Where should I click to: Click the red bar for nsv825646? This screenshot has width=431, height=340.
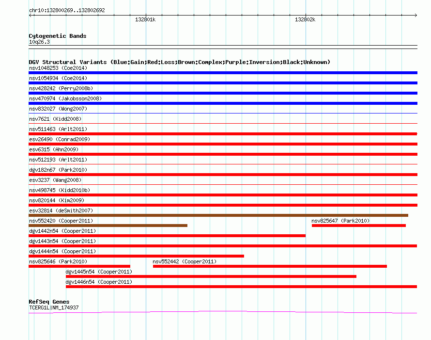click(x=79, y=266)
